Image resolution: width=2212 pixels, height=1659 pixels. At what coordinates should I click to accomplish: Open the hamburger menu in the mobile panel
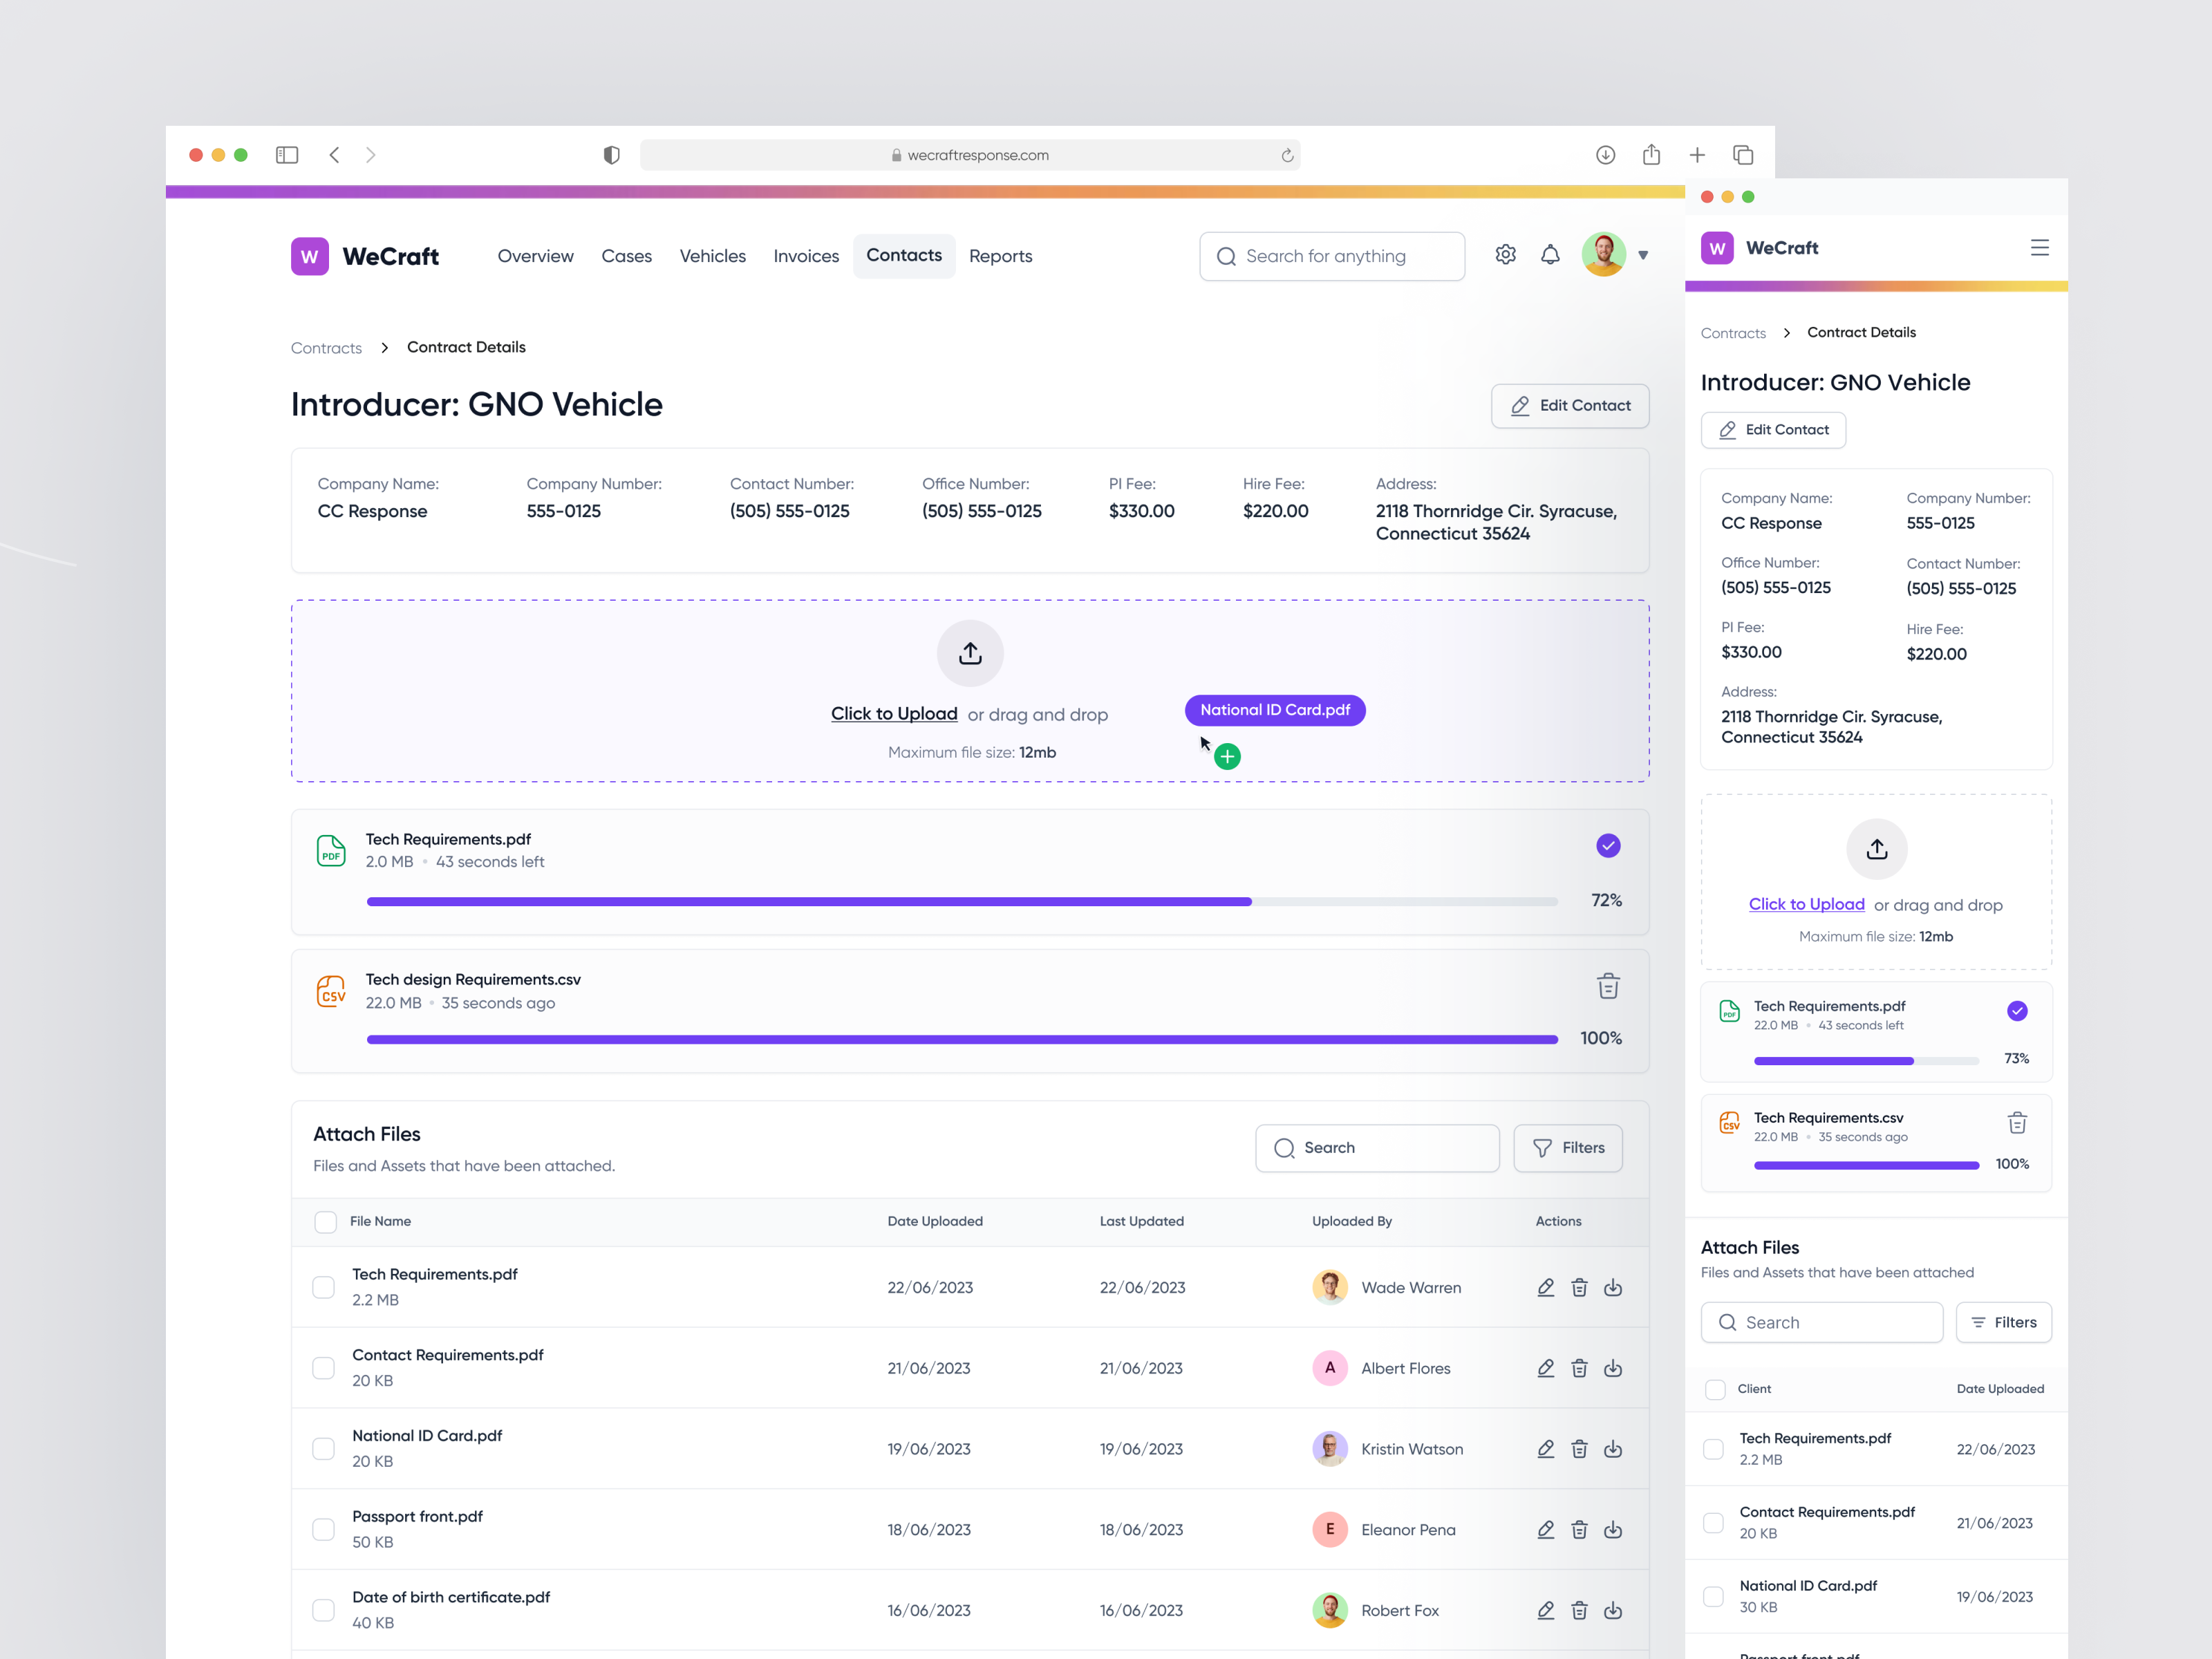[2040, 247]
